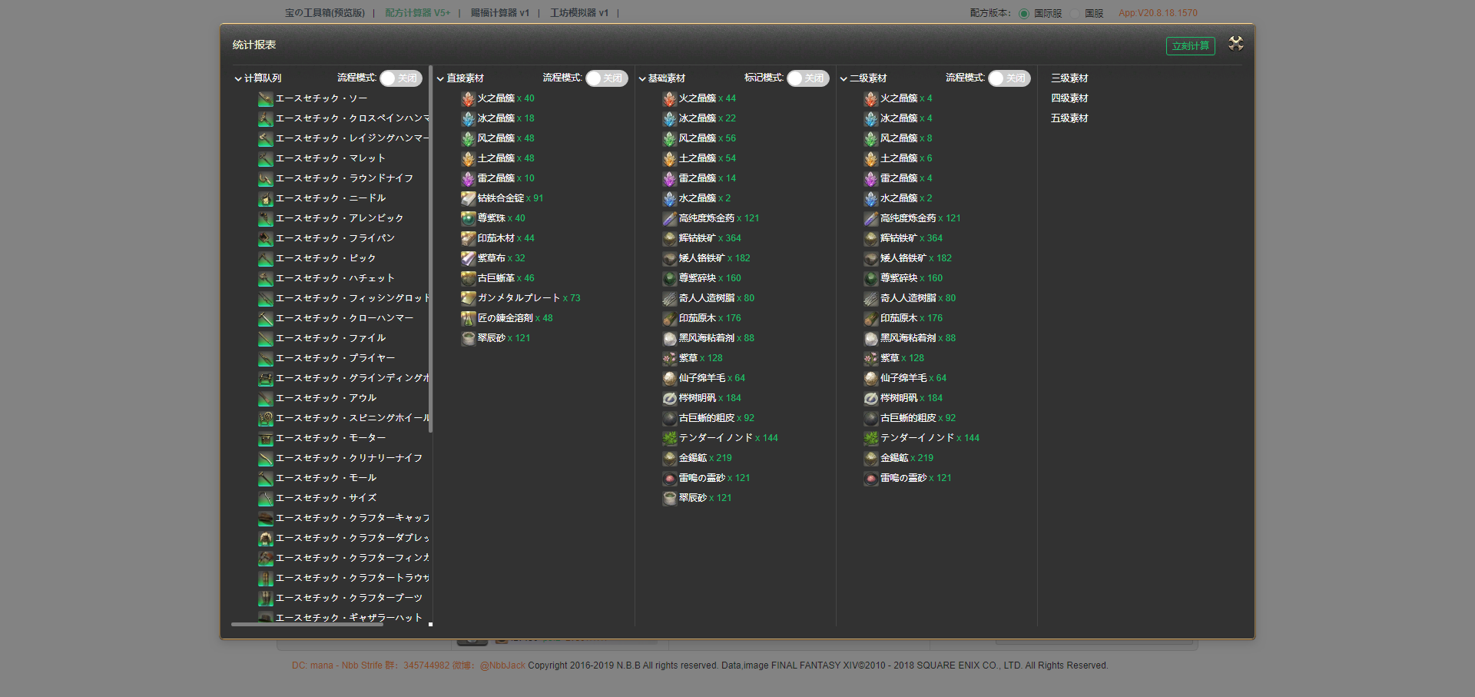Select 桦树明矾 x 184 in 基础素材

(x=701, y=398)
